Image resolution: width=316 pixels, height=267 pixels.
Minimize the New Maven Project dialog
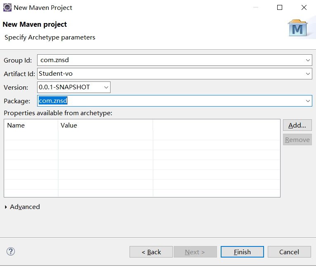coord(256,8)
